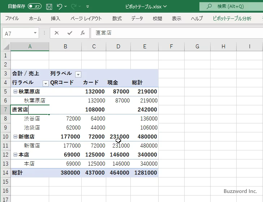Click the 秋葉原店 sub-item in row 6
The width and height of the screenshot is (263, 202).
coord(35,101)
